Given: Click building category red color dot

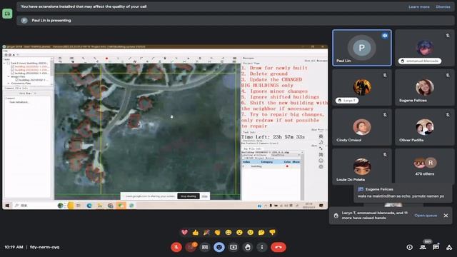Looking at the screenshot, I should coord(287,166).
